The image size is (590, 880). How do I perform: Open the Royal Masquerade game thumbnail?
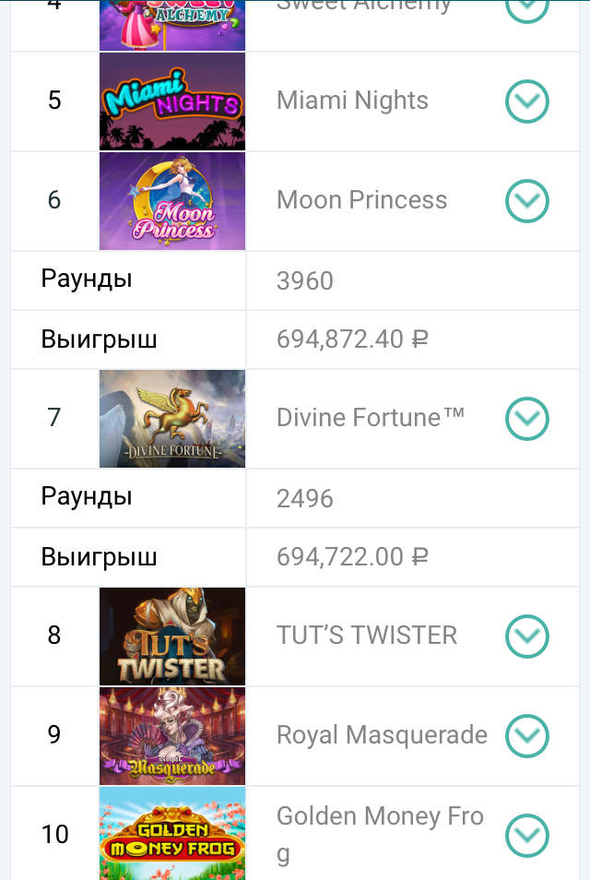click(x=172, y=736)
